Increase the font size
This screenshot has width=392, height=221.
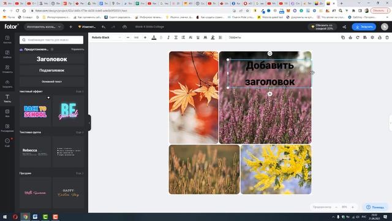[145, 37]
